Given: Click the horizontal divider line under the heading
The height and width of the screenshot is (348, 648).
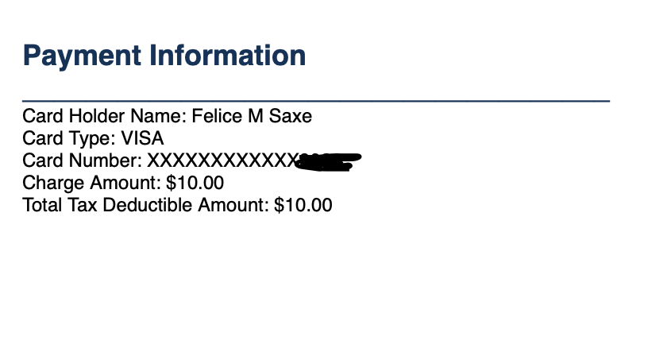Looking at the screenshot, I should (316, 101).
